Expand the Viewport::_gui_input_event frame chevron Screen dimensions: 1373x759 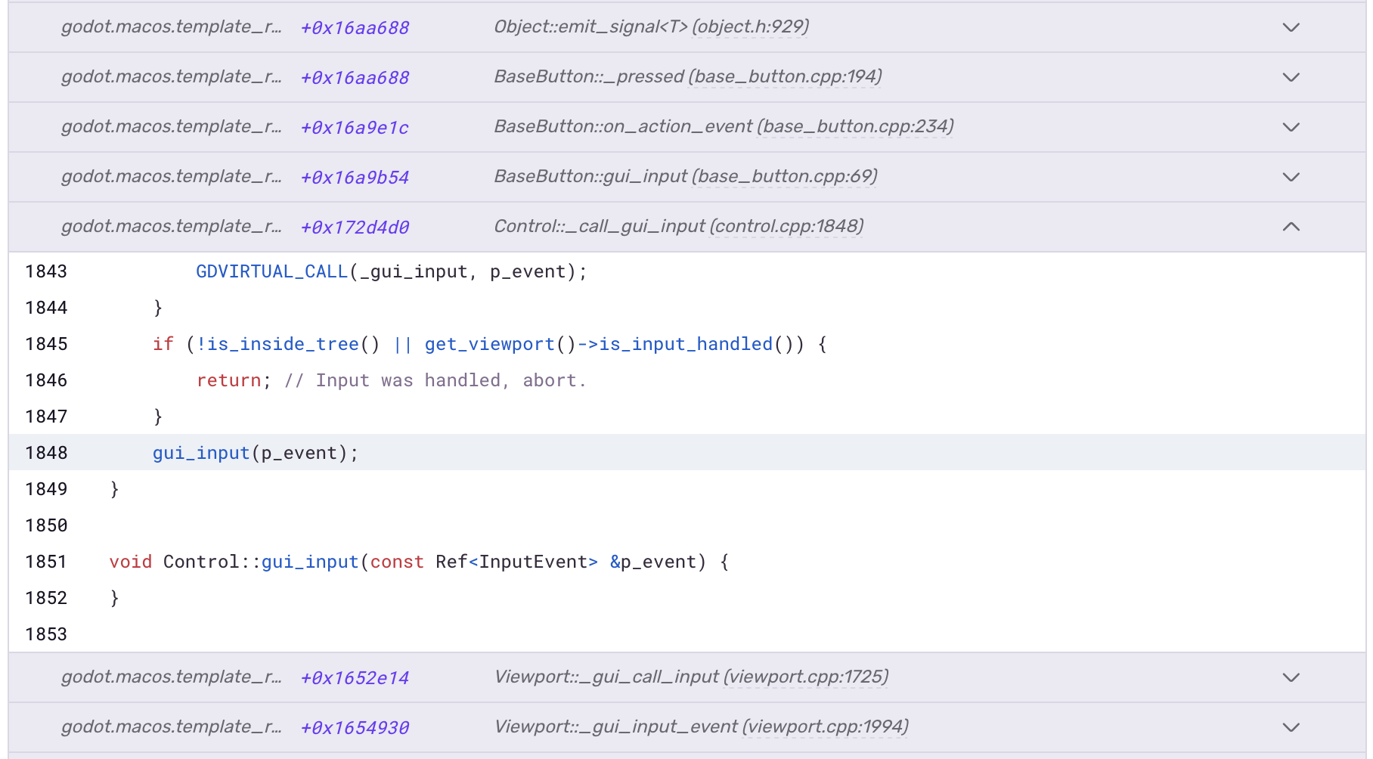[1291, 727]
